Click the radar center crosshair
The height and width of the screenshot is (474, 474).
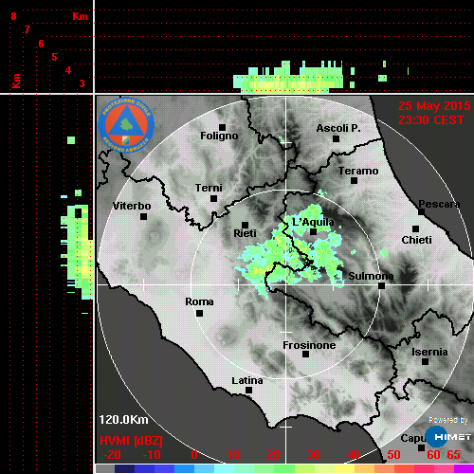tap(286, 284)
